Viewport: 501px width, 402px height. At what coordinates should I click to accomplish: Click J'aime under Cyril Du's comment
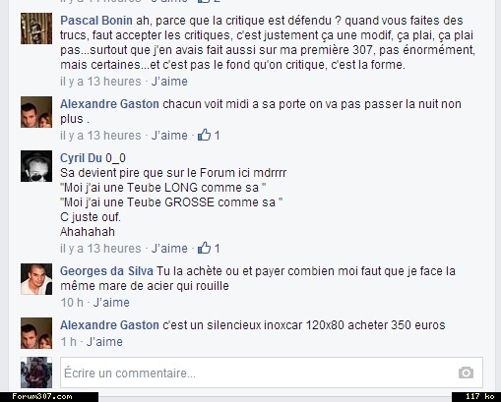click(x=169, y=249)
